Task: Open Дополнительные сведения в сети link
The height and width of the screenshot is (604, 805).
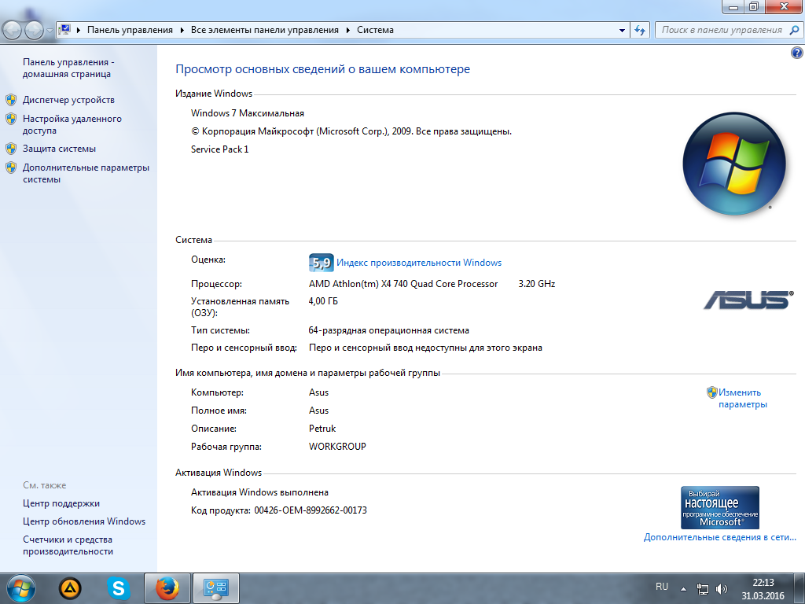Action: point(720,536)
